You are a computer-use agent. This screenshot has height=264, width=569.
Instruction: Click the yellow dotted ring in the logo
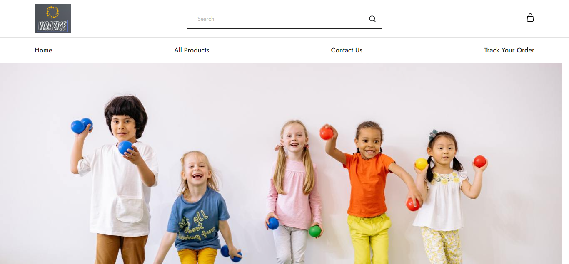point(52,12)
